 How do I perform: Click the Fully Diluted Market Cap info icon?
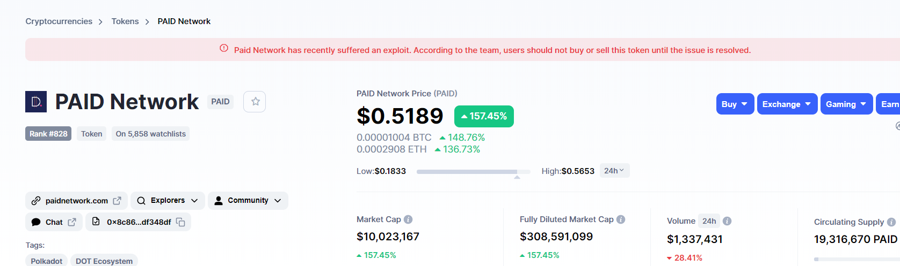click(621, 219)
